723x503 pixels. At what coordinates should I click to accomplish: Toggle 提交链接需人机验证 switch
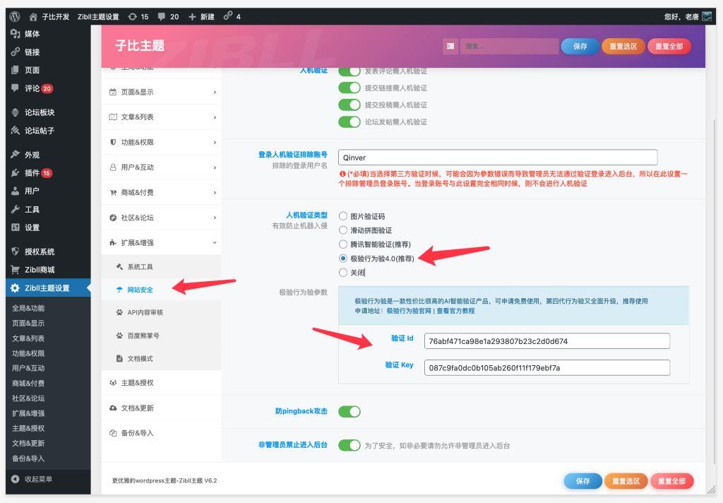349,88
